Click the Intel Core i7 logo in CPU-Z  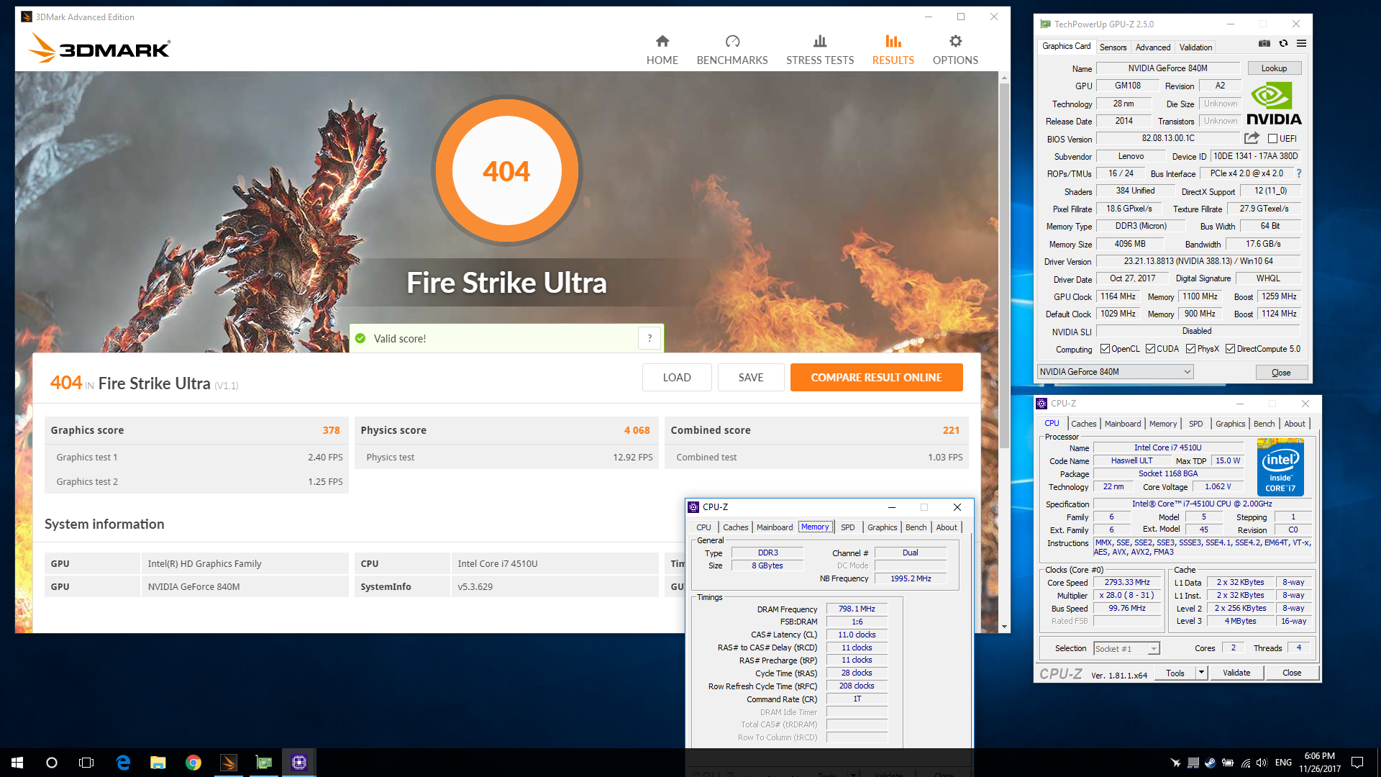click(x=1280, y=467)
